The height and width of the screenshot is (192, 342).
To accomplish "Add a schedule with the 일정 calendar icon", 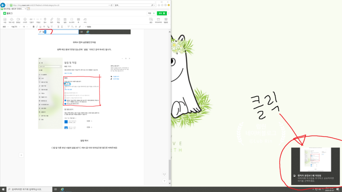I will point(65,20).
